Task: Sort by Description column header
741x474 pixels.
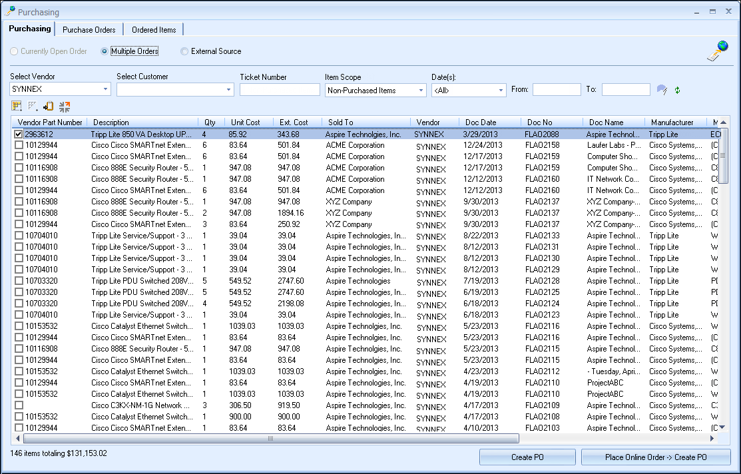Action: pos(142,122)
